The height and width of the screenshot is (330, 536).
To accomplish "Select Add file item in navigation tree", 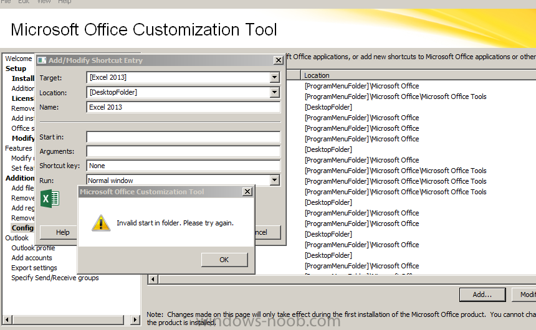I will [x=22, y=188].
